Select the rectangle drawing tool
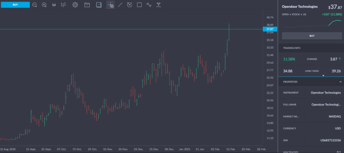The image size is (344, 153). pyautogui.click(x=139, y=5)
